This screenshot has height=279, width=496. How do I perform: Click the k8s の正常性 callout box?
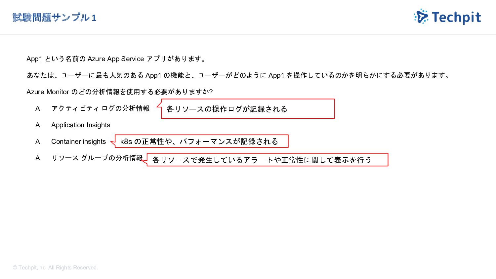point(202,141)
